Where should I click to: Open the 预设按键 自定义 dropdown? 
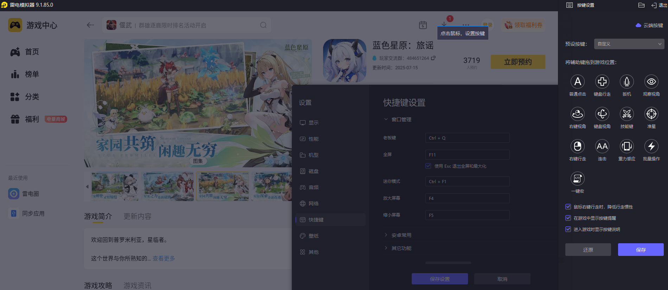click(629, 44)
